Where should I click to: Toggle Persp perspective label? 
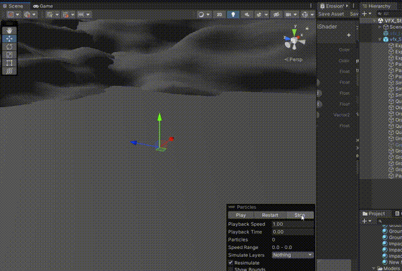pos(293,60)
